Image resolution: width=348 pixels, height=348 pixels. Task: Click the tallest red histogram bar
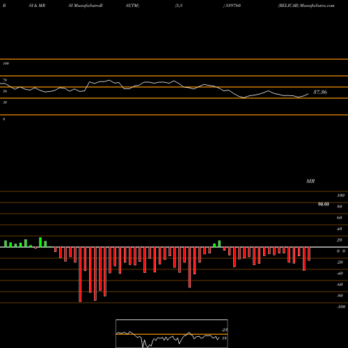80,274
